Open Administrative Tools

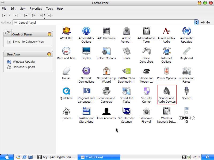tap(146, 35)
